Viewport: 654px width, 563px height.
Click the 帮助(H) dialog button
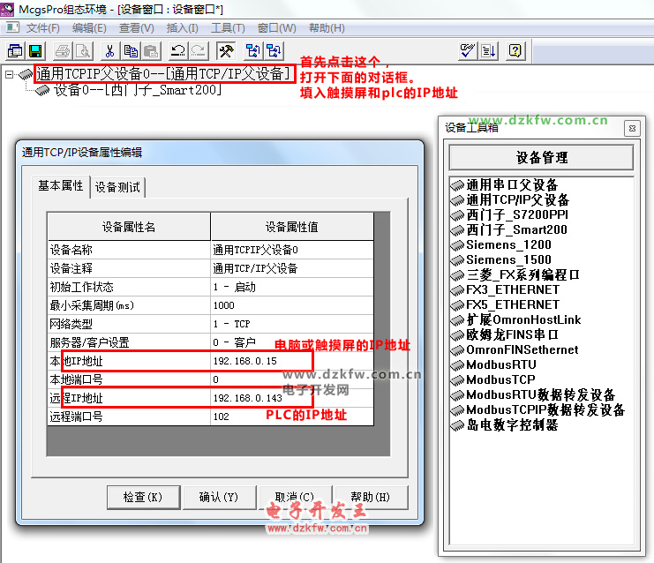(x=371, y=497)
